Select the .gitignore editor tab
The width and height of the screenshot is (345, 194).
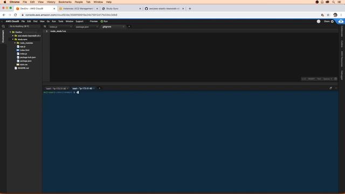click(x=113, y=27)
